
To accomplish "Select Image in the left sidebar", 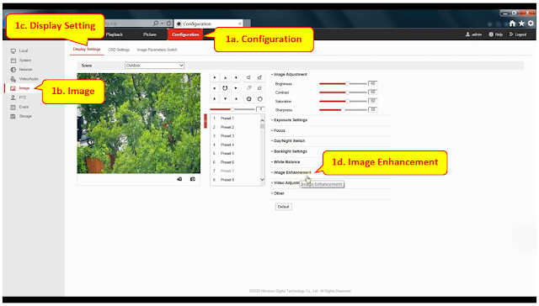I will point(24,88).
